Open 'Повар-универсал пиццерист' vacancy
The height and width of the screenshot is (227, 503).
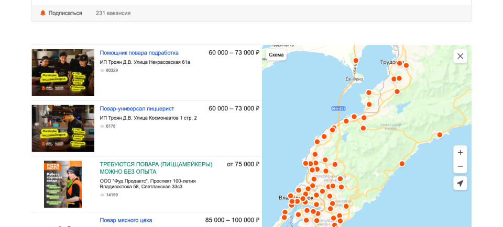137,109
